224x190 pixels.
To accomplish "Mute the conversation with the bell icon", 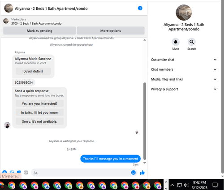I will (176, 42).
